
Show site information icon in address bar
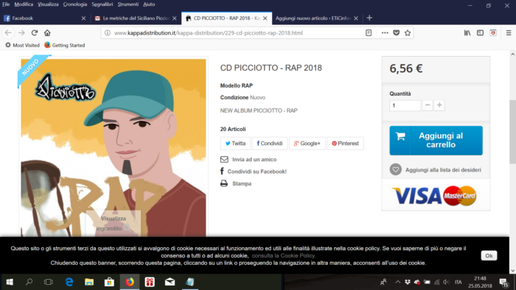[108, 33]
